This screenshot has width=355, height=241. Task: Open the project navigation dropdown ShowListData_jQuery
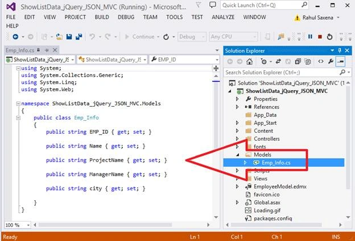tap(40, 60)
